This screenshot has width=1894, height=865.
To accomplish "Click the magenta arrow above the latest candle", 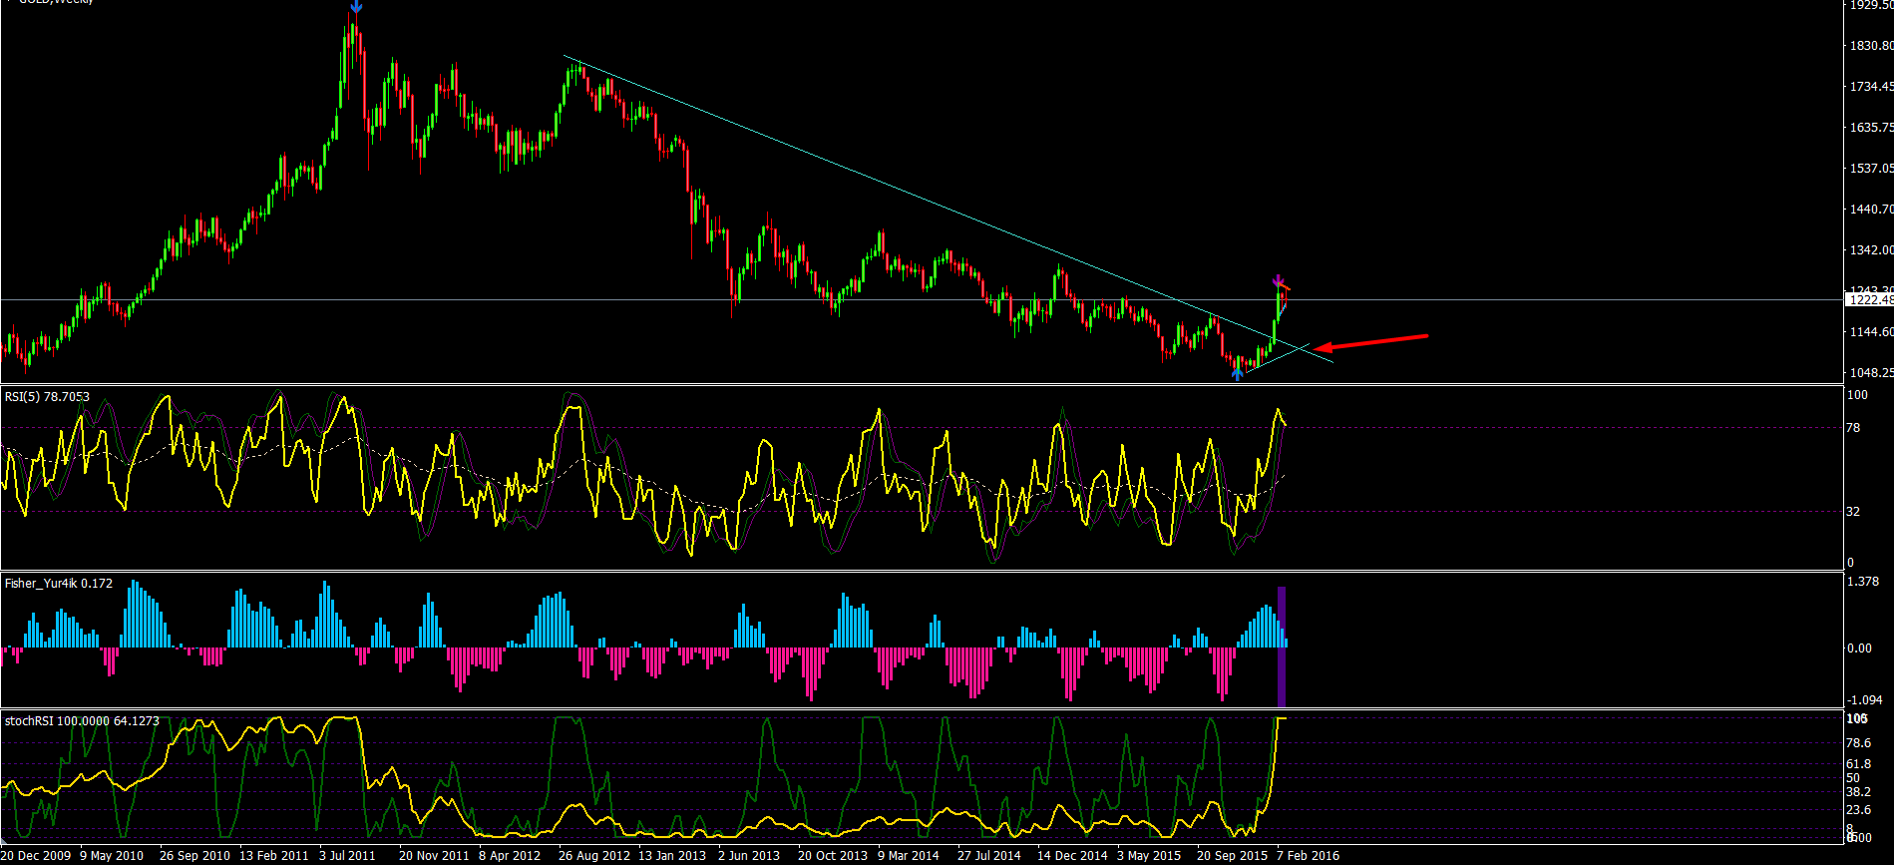I will pyautogui.click(x=1279, y=280).
